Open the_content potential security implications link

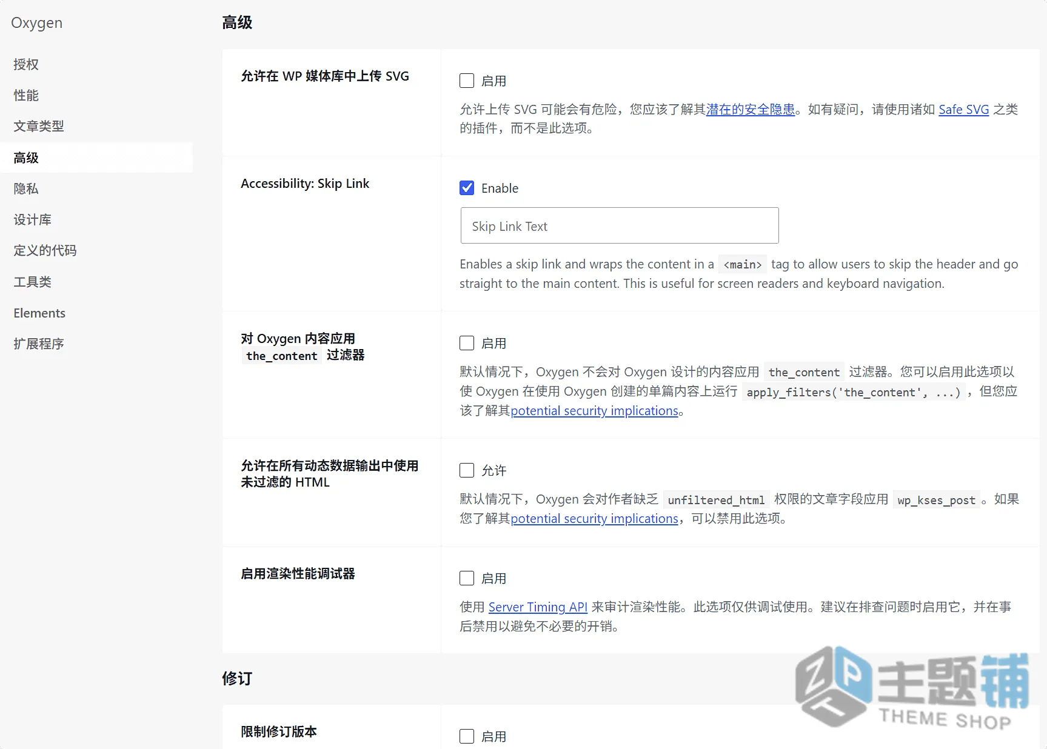pos(594,411)
